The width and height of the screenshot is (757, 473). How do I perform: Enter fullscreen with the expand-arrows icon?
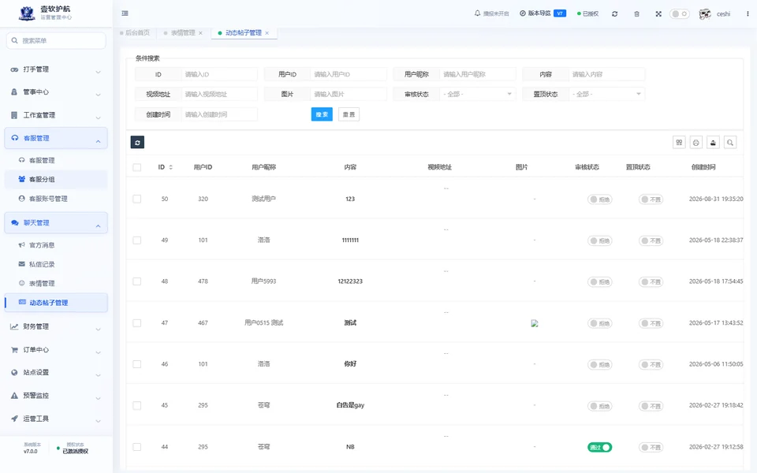[658, 14]
